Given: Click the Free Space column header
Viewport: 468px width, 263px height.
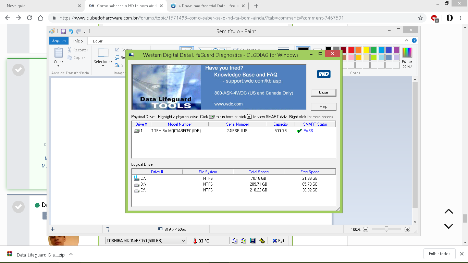Looking at the screenshot, I should pyautogui.click(x=310, y=172).
